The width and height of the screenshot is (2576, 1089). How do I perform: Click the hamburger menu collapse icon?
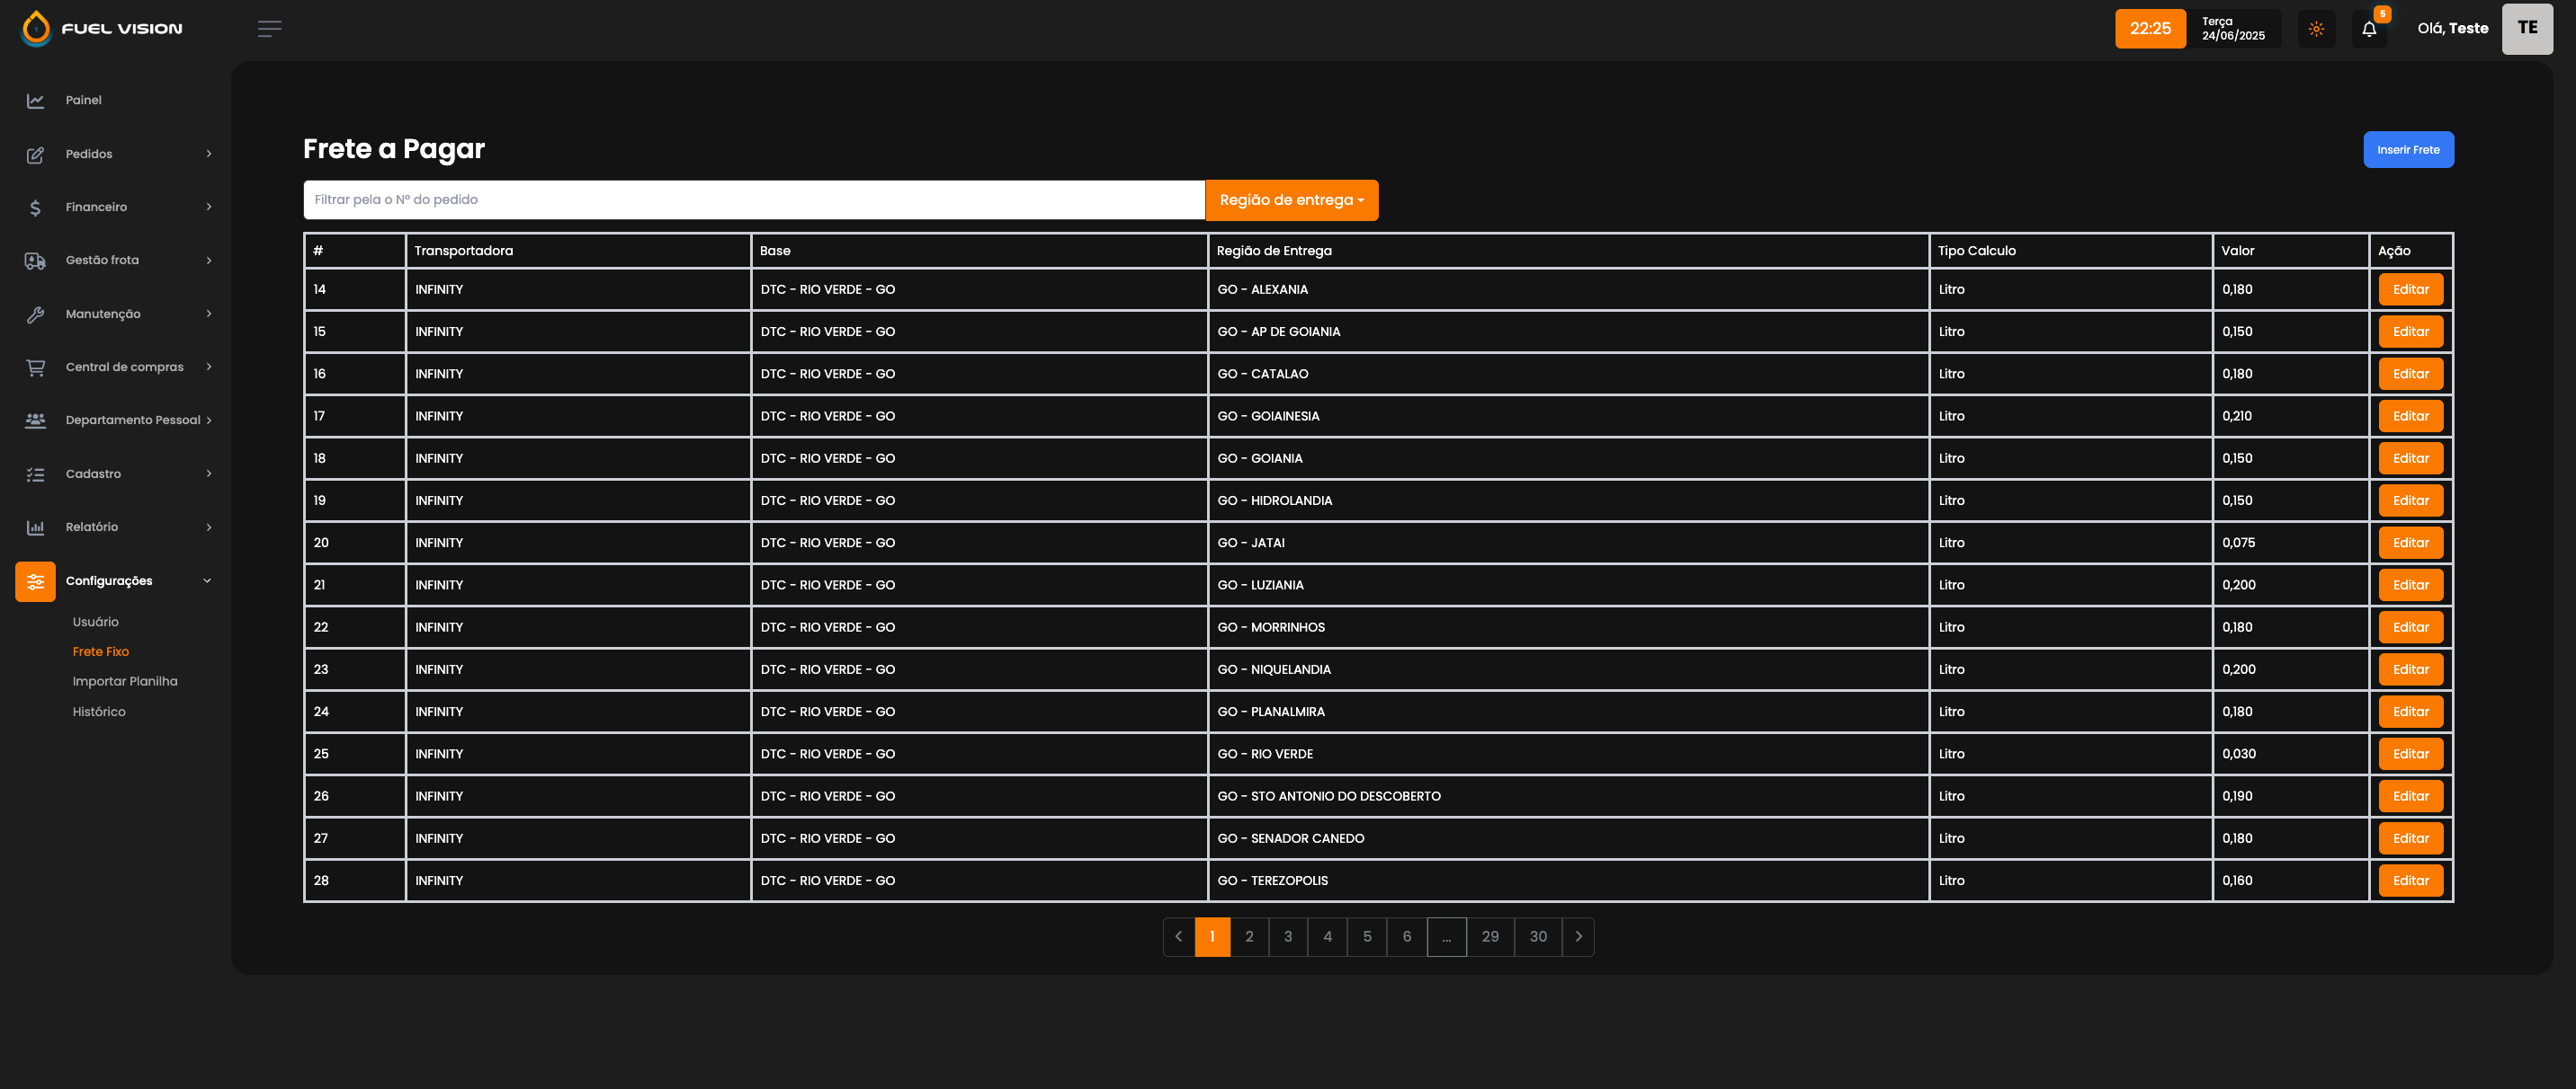(x=269, y=29)
